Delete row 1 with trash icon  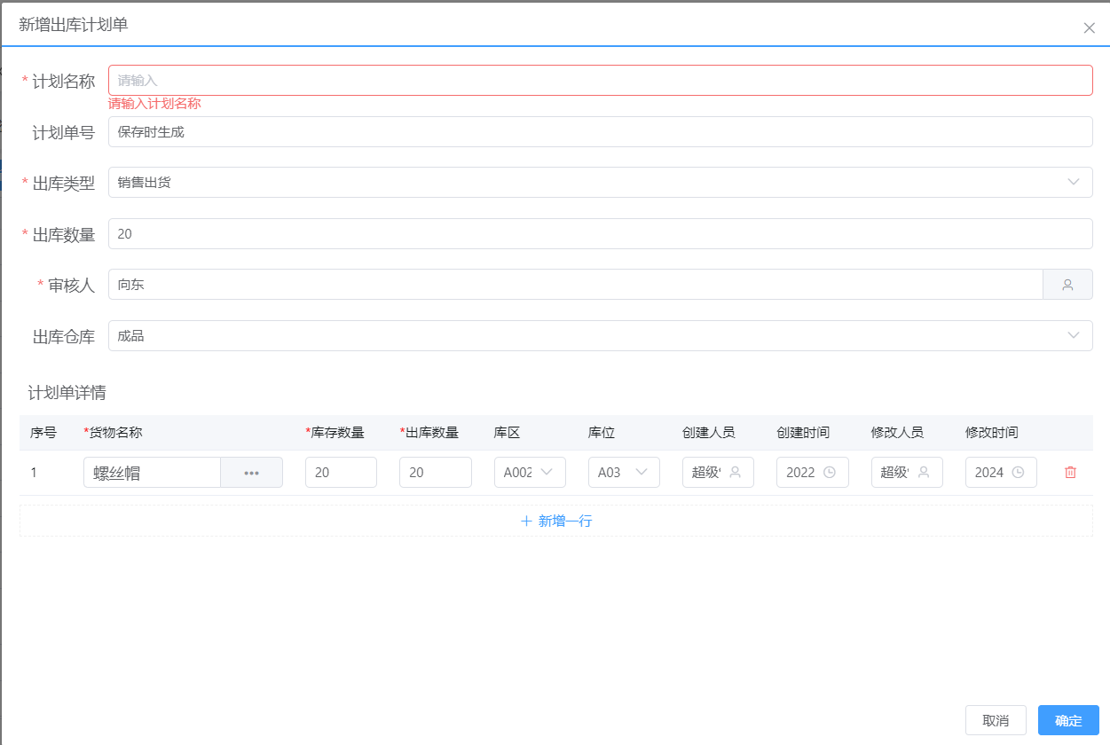[1070, 473]
